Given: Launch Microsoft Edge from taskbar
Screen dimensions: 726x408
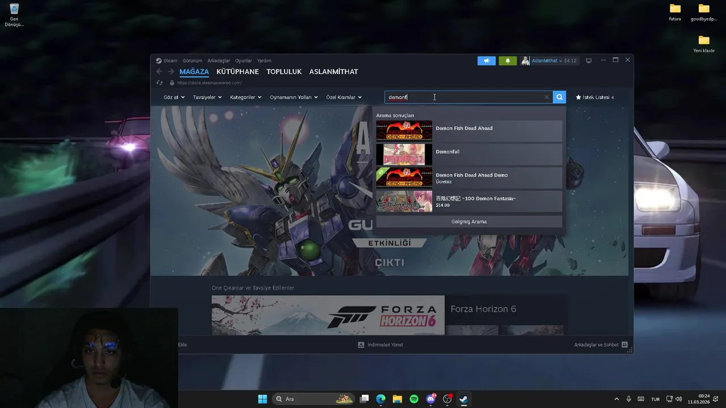Looking at the screenshot, I should (381, 399).
